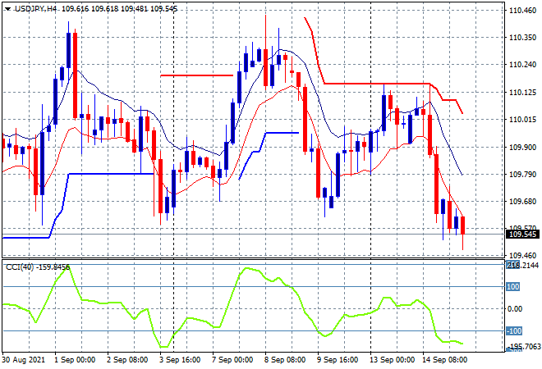Click the 109.616 open price in header

click(x=75, y=9)
